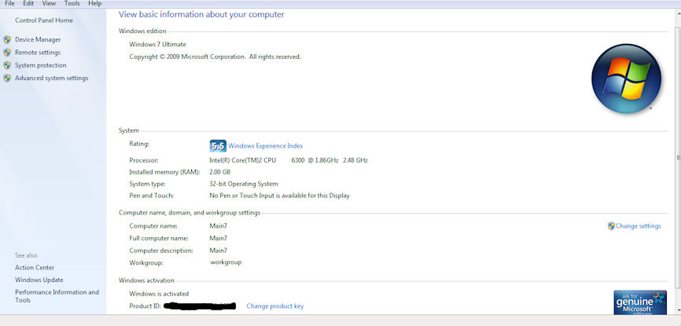This screenshot has height=326, width=681.
Task: Click the ask for genuine Microsoft badge
Action: 640,302
